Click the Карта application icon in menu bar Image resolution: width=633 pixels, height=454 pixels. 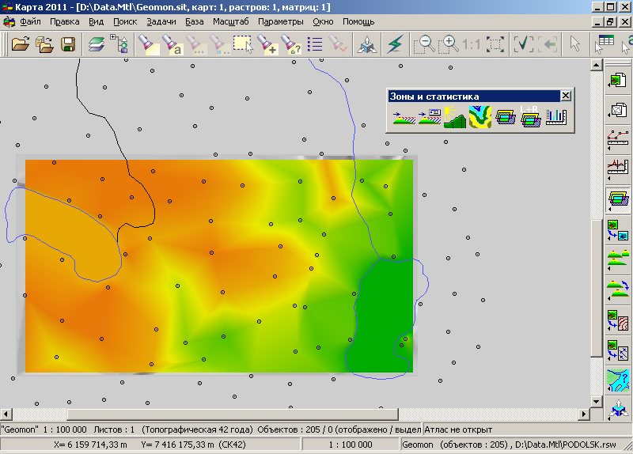pos(9,21)
